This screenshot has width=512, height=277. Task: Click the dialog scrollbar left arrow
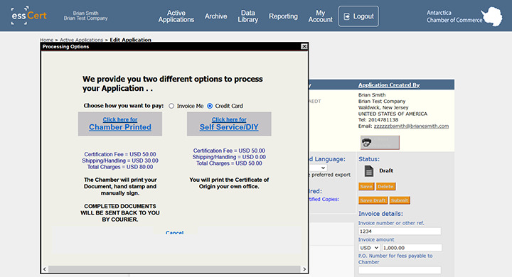[45, 269]
